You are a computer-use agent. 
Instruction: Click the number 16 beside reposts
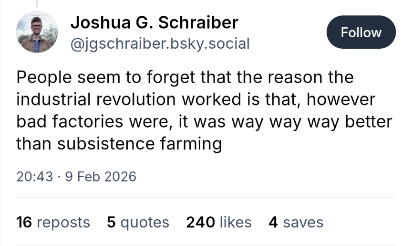click(x=24, y=222)
